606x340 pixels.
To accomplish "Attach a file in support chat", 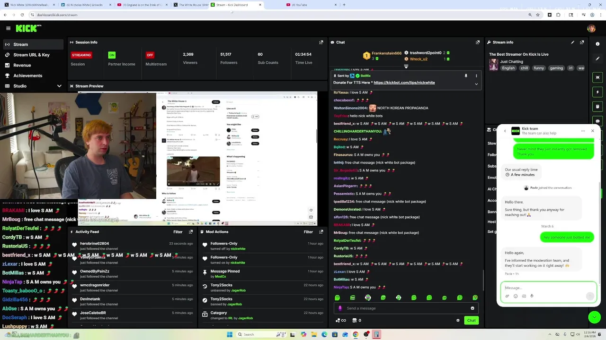I will [507, 296].
